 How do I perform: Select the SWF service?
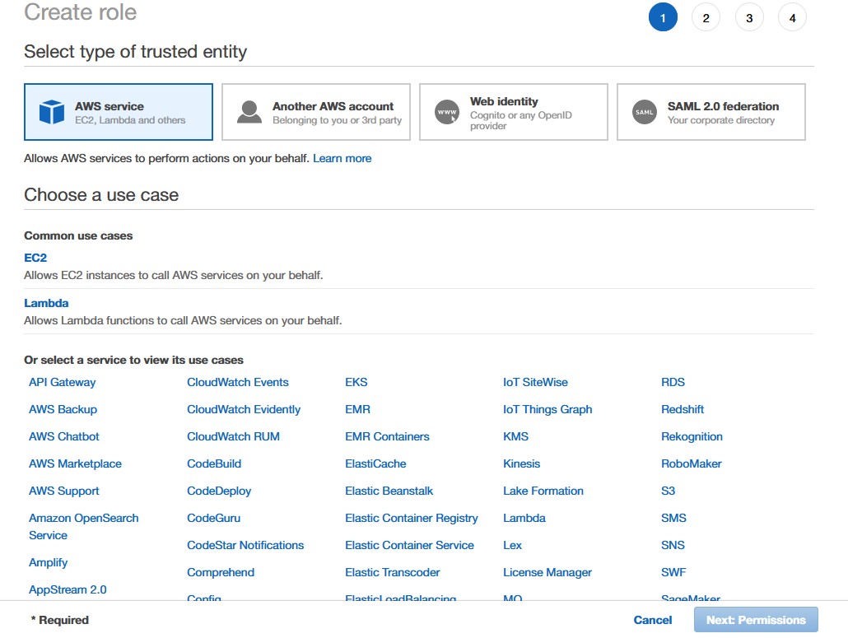(x=673, y=572)
